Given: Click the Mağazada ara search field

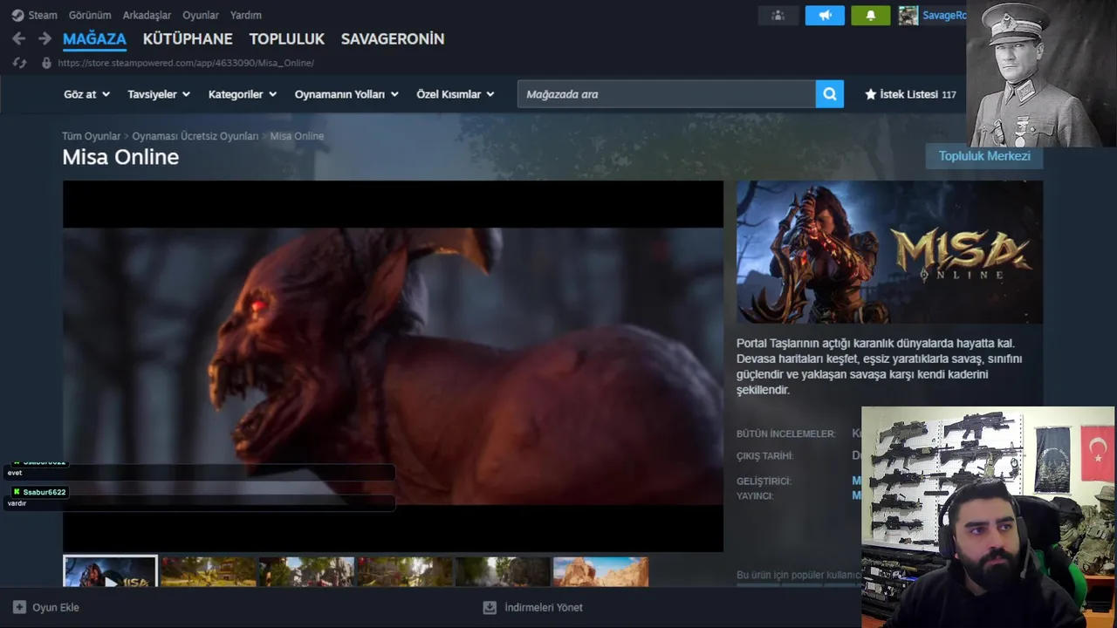Looking at the screenshot, I should [667, 94].
